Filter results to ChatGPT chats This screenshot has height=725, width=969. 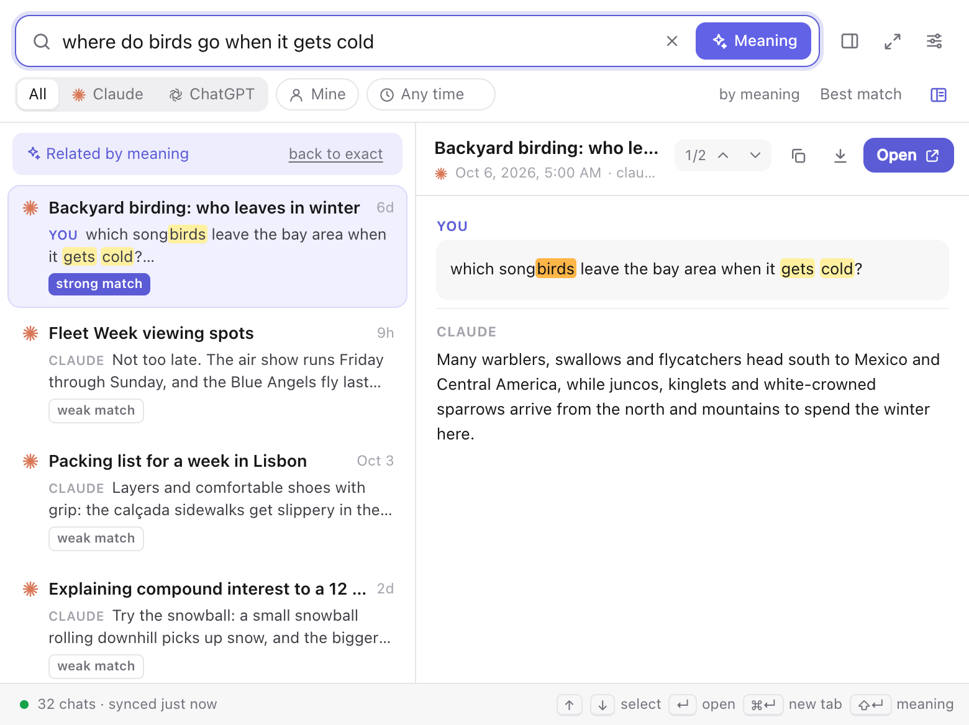[x=212, y=94]
